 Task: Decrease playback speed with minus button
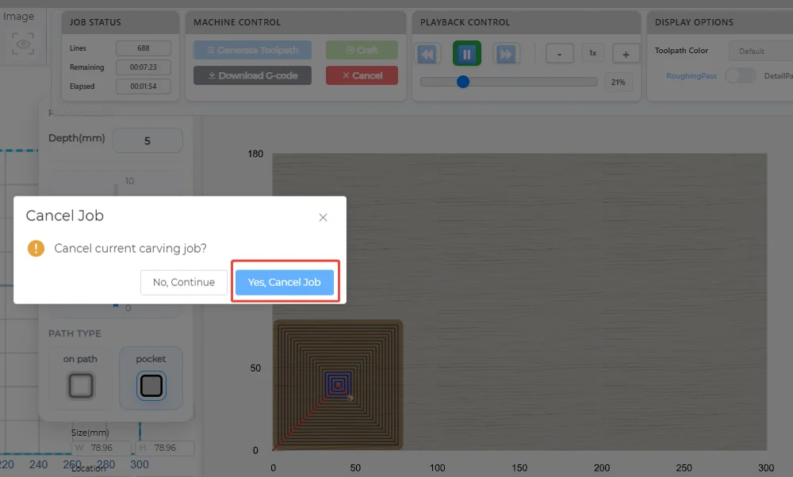point(559,54)
